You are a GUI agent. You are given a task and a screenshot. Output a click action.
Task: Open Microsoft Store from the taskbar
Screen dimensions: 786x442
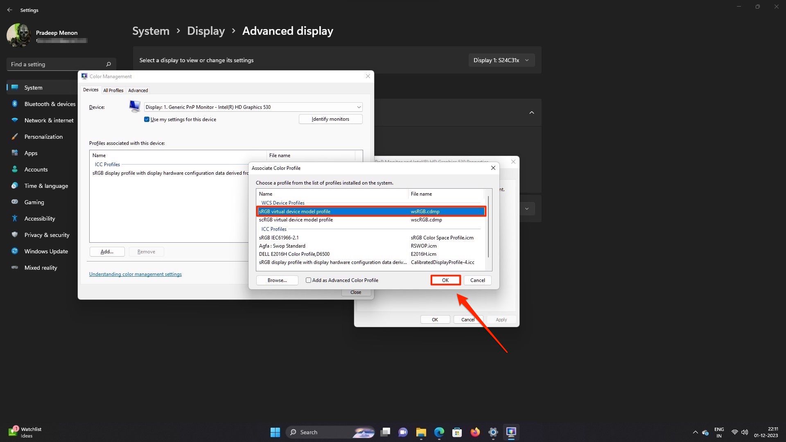457,432
